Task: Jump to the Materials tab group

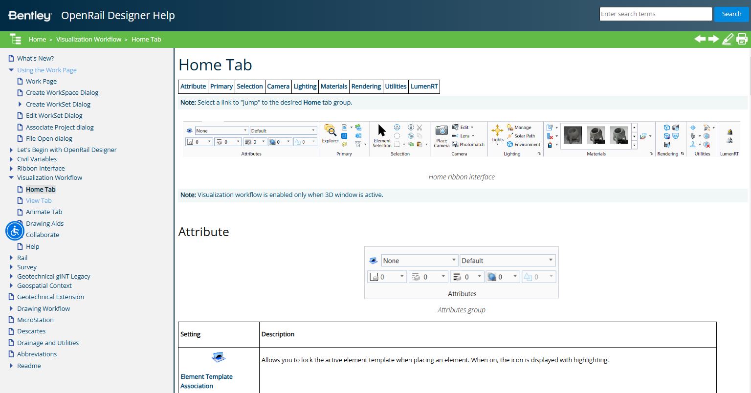Action: click(x=334, y=87)
